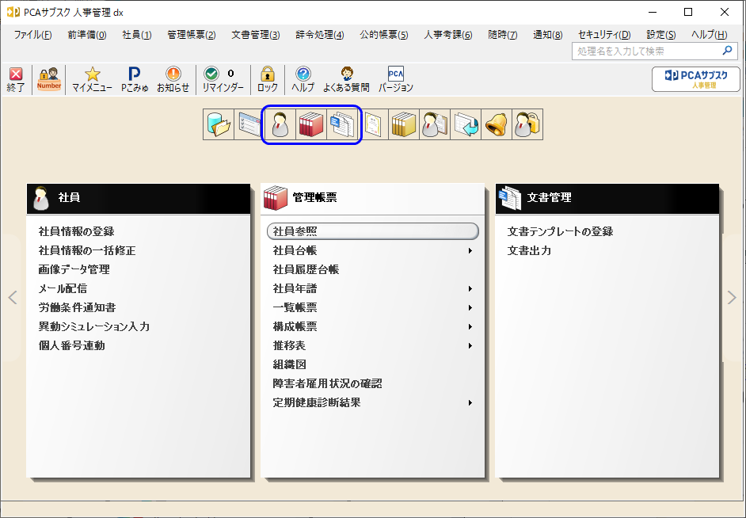Select the database folder category icon
Image resolution: width=746 pixels, height=518 pixels.
[219, 124]
